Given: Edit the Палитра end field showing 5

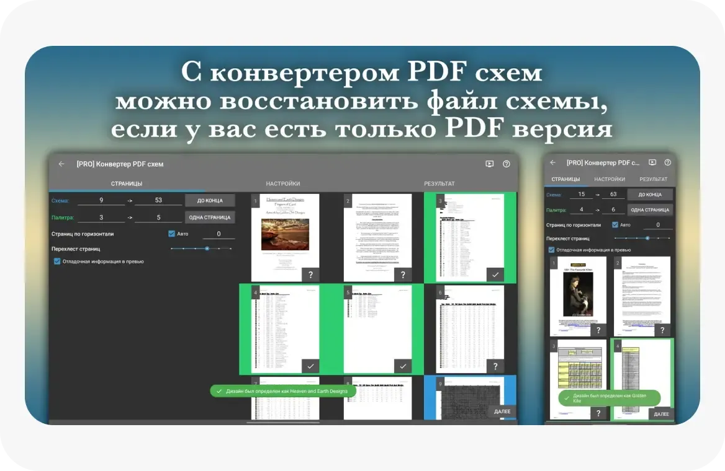Looking at the screenshot, I should [x=158, y=216].
